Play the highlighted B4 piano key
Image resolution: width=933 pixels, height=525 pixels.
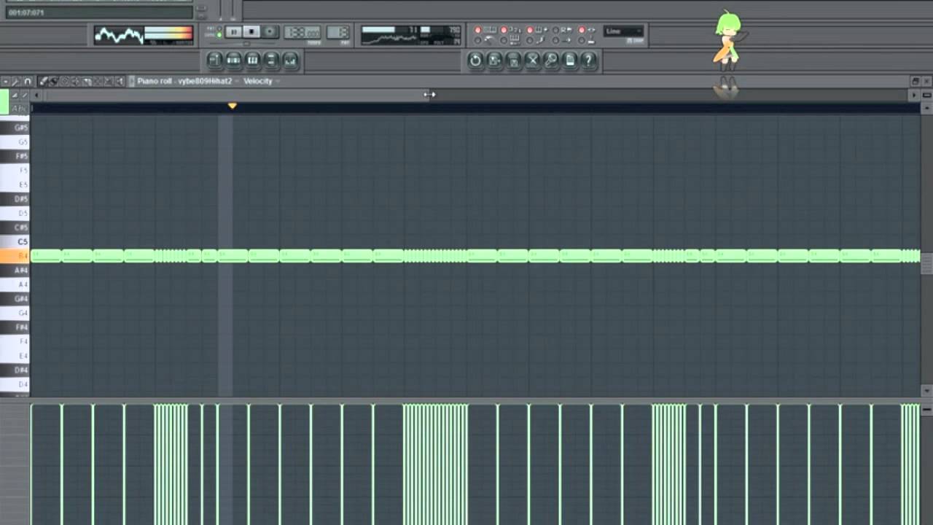point(15,256)
